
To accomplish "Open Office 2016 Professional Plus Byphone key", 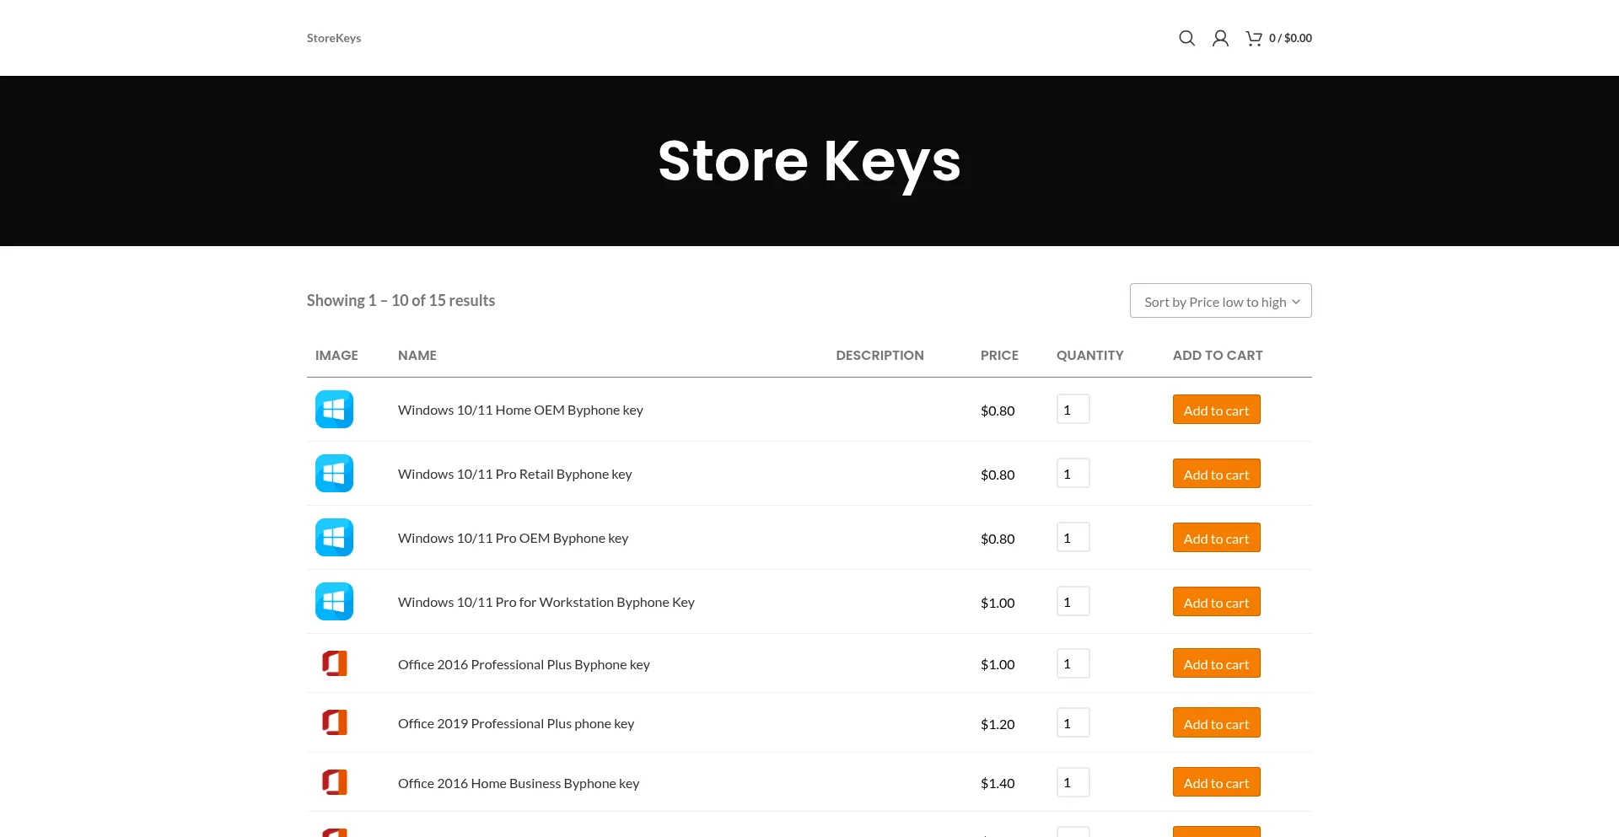I will click(524, 664).
